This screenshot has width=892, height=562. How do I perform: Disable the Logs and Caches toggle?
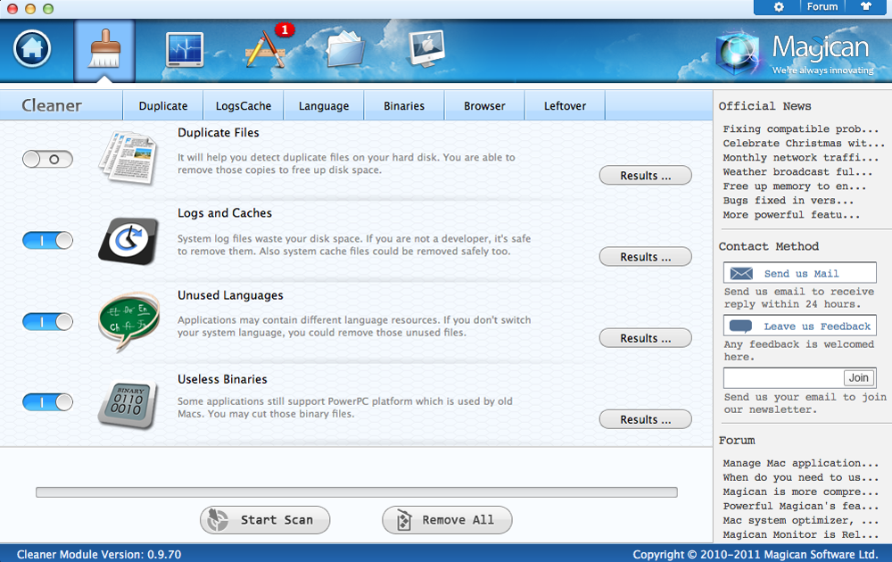tap(47, 240)
